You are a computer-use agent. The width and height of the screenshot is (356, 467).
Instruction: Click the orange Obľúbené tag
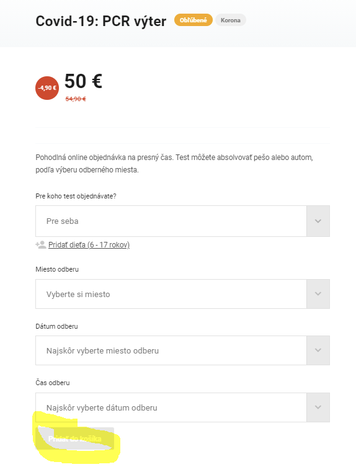tap(194, 20)
